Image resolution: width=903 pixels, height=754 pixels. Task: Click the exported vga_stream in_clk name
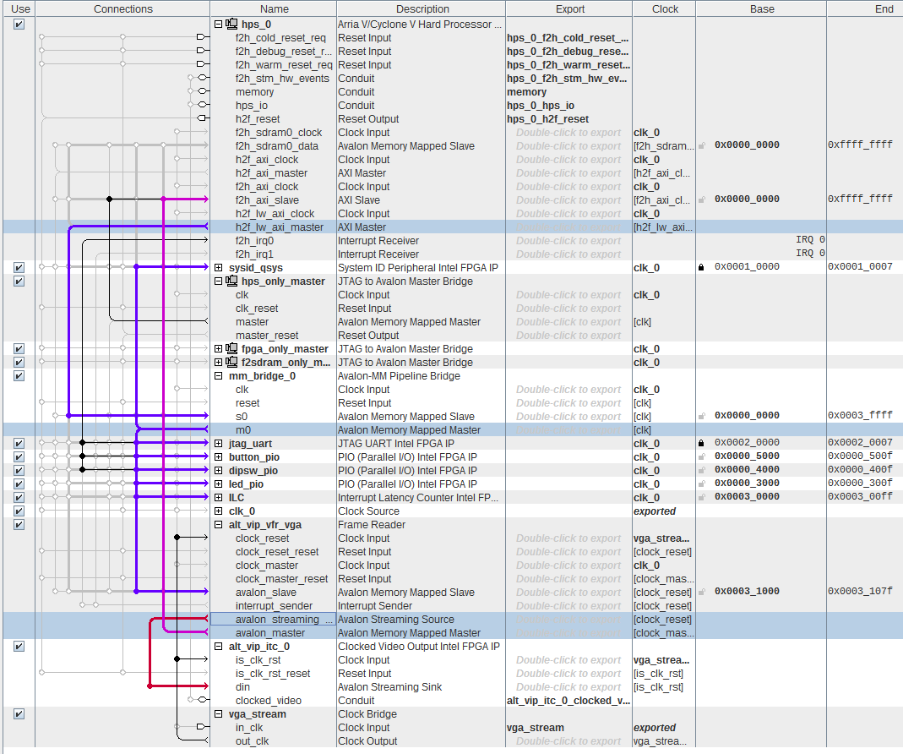[x=536, y=728]
